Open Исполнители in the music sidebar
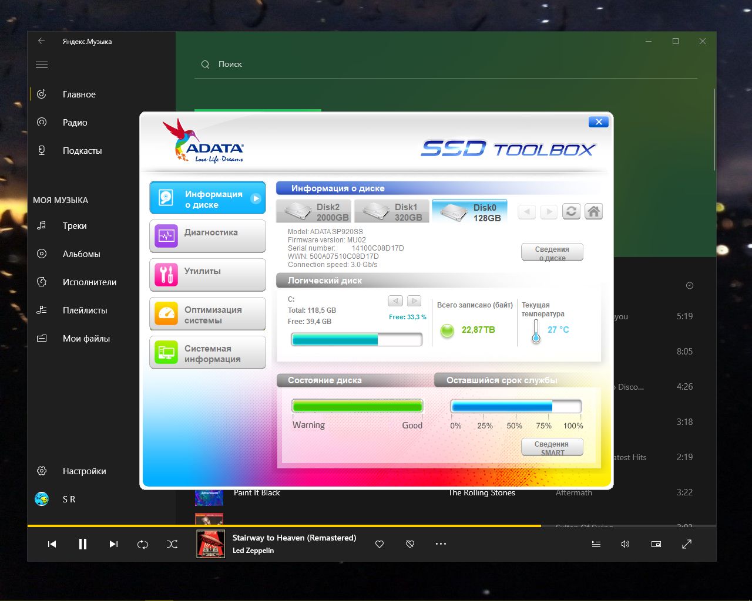Screen dimensions: 752x601 (x=101, y=282)
